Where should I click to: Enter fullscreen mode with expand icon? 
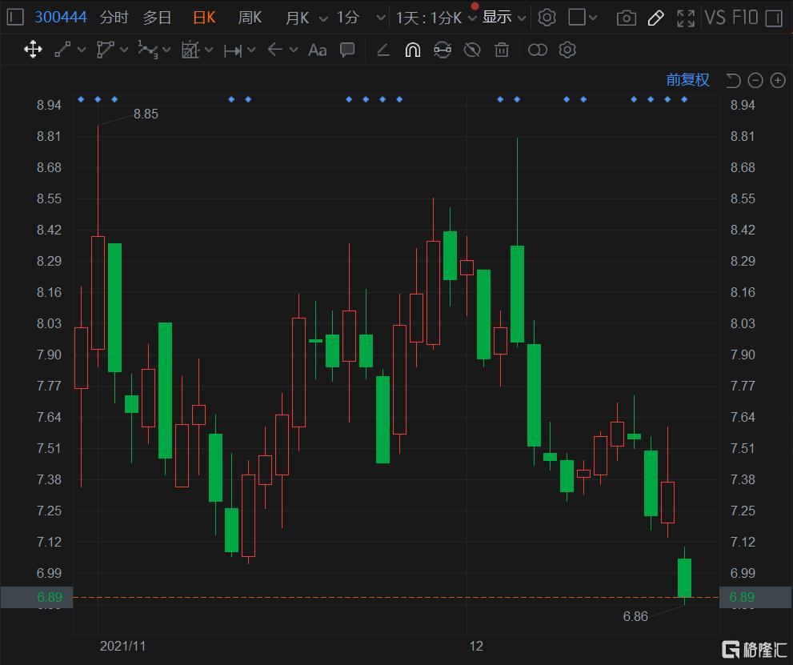(686, 18)
